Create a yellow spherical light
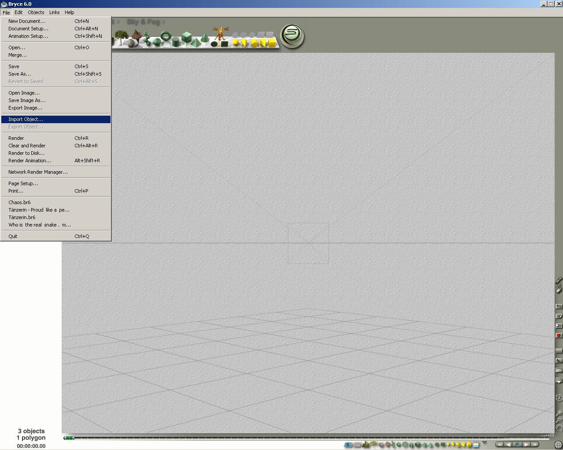 point(236,42)
